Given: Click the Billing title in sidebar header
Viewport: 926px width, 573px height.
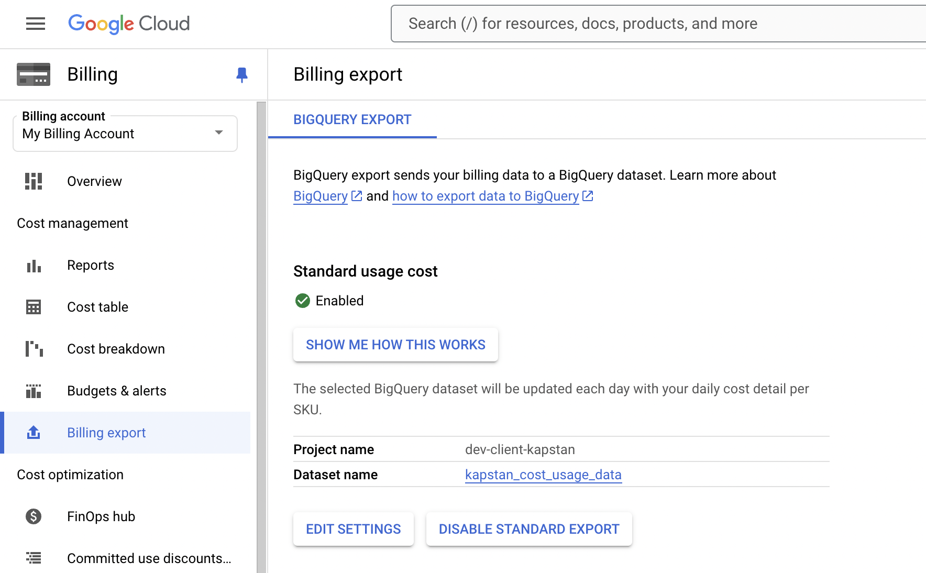Looking at the screenshot, I should pyautogui.click(x=92, y=74).
